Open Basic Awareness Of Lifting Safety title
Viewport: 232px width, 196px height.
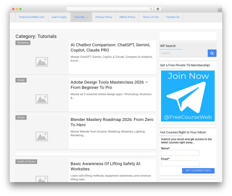point(105,166)
